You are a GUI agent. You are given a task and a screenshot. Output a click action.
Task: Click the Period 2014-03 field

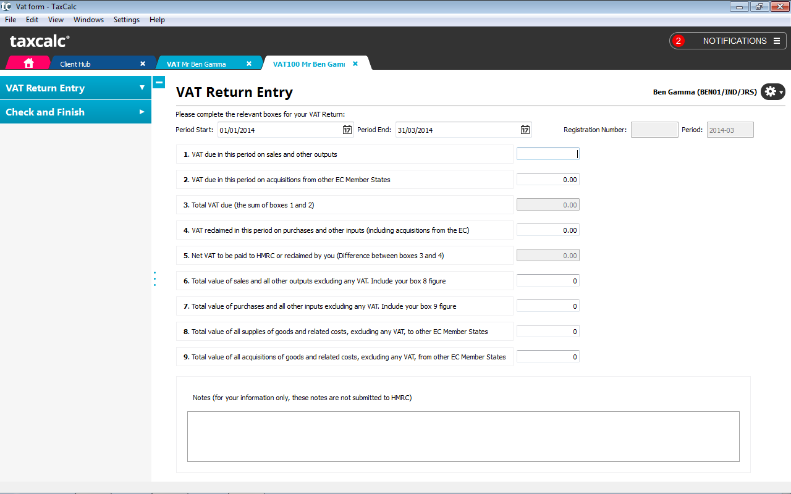point(730,130)
